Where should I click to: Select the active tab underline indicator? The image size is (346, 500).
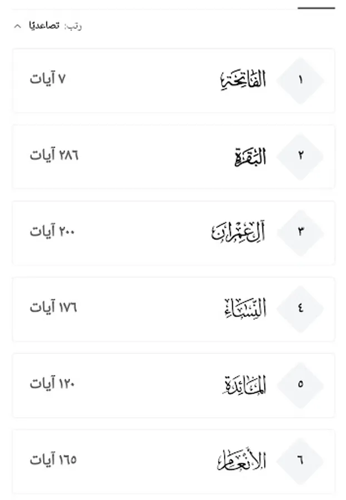(x=316, y=8)
